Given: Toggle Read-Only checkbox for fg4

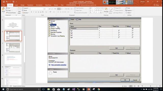Looking at the screenshot, I should coord(119,37).
